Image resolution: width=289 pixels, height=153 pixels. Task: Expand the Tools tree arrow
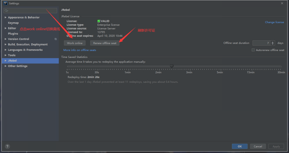click(5, 55)
